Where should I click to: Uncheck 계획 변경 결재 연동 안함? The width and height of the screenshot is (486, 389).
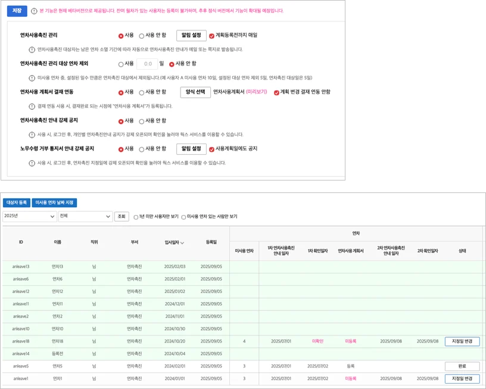click(x=276, y=92)
